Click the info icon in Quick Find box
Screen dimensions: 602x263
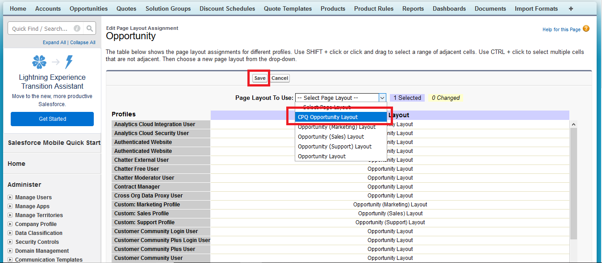point(77,29)
